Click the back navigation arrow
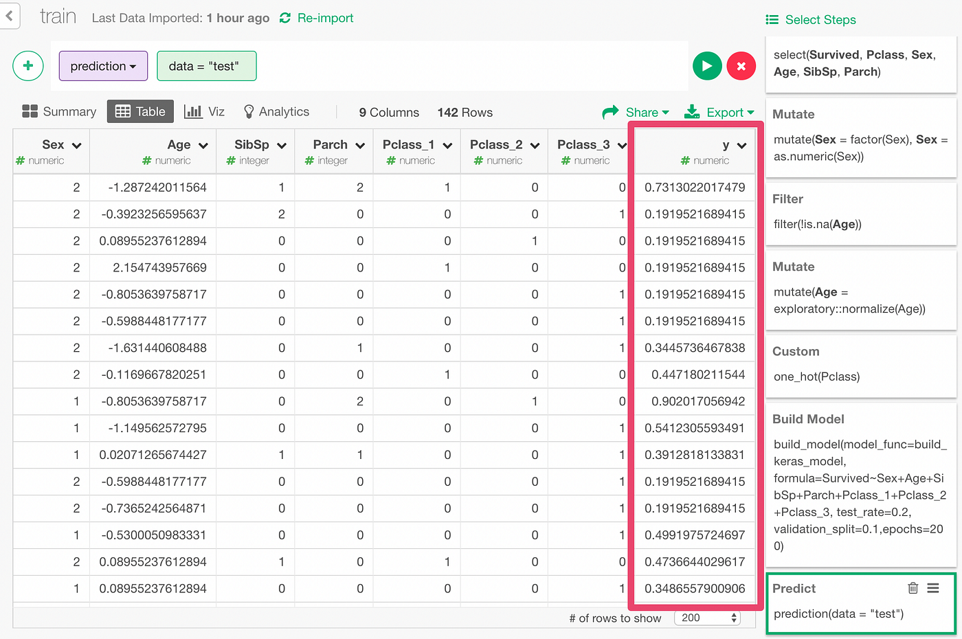 [x=9, y=16]
